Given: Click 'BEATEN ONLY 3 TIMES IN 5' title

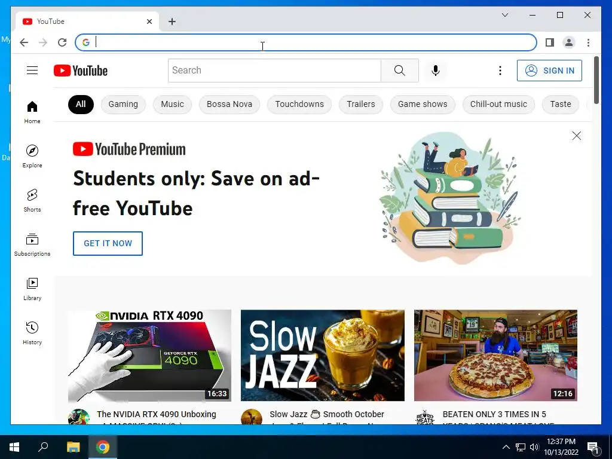Looking at the screenshot, I should [x=494, y=414].
